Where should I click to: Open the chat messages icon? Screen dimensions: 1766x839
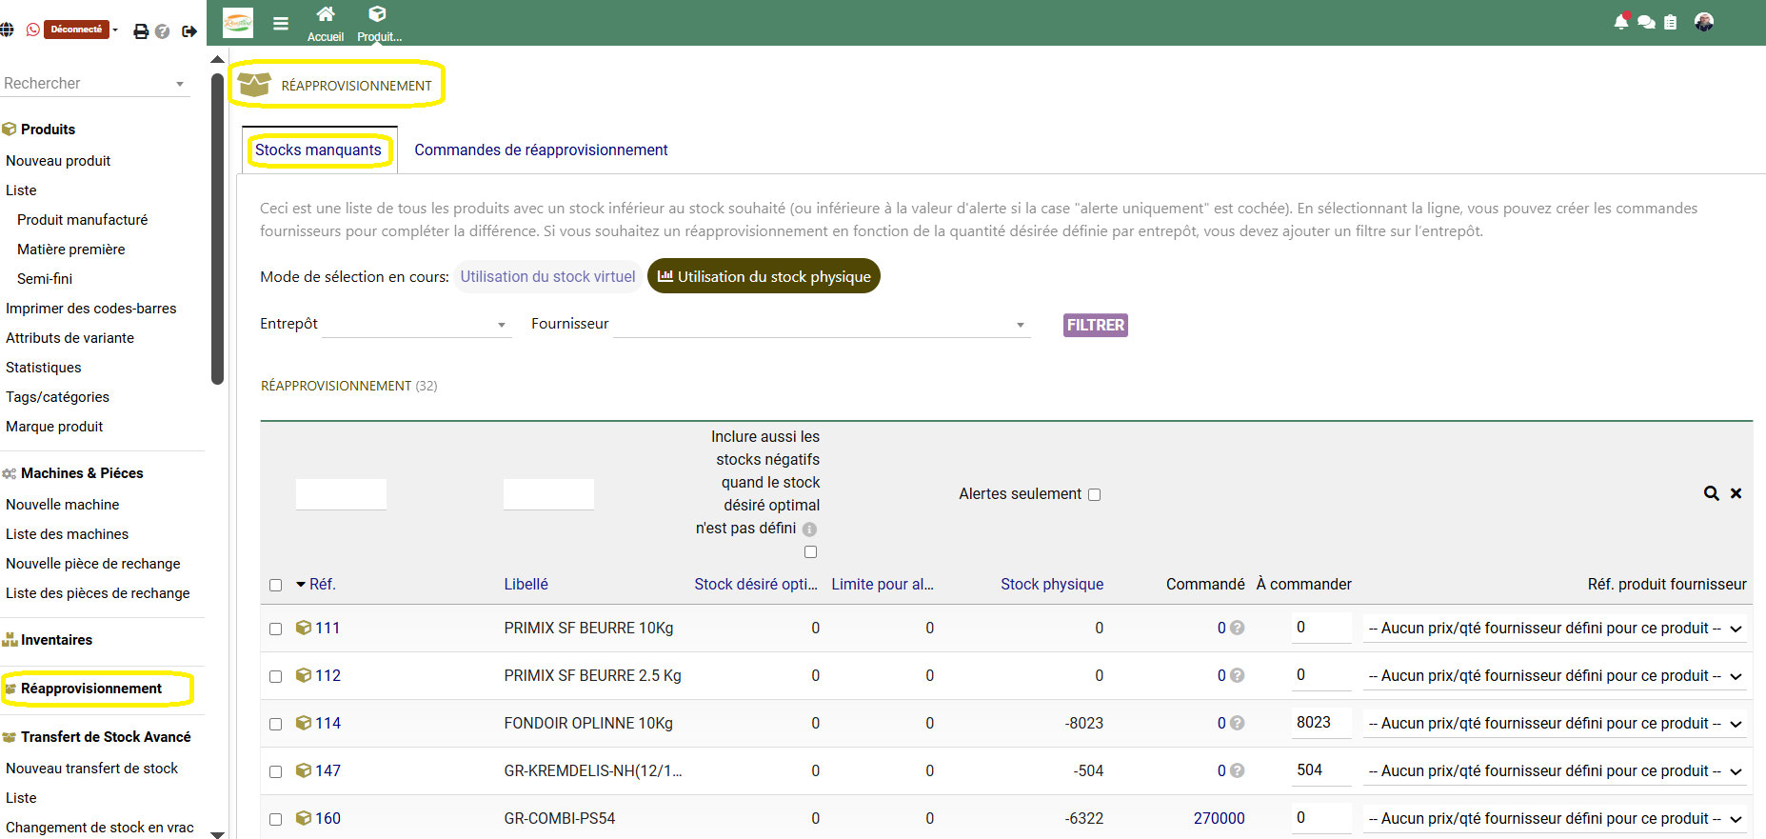pos(1646,22)
